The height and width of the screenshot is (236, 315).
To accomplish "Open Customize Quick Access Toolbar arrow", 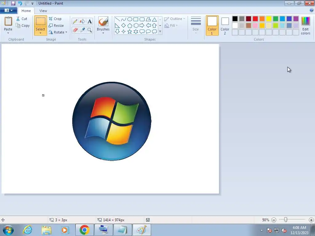I will pos(32,3).
